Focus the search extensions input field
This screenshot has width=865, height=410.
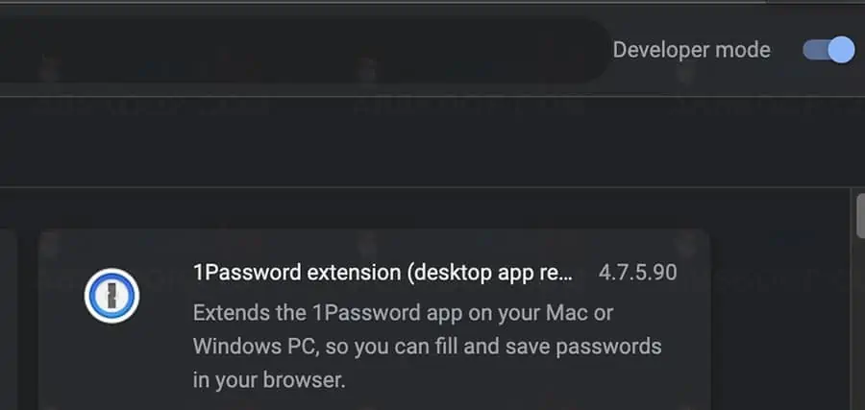click(x=288, y=50)
